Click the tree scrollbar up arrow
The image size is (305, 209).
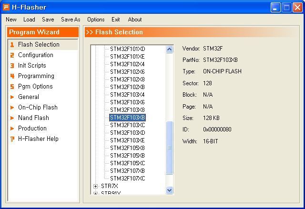pos(170,50)
